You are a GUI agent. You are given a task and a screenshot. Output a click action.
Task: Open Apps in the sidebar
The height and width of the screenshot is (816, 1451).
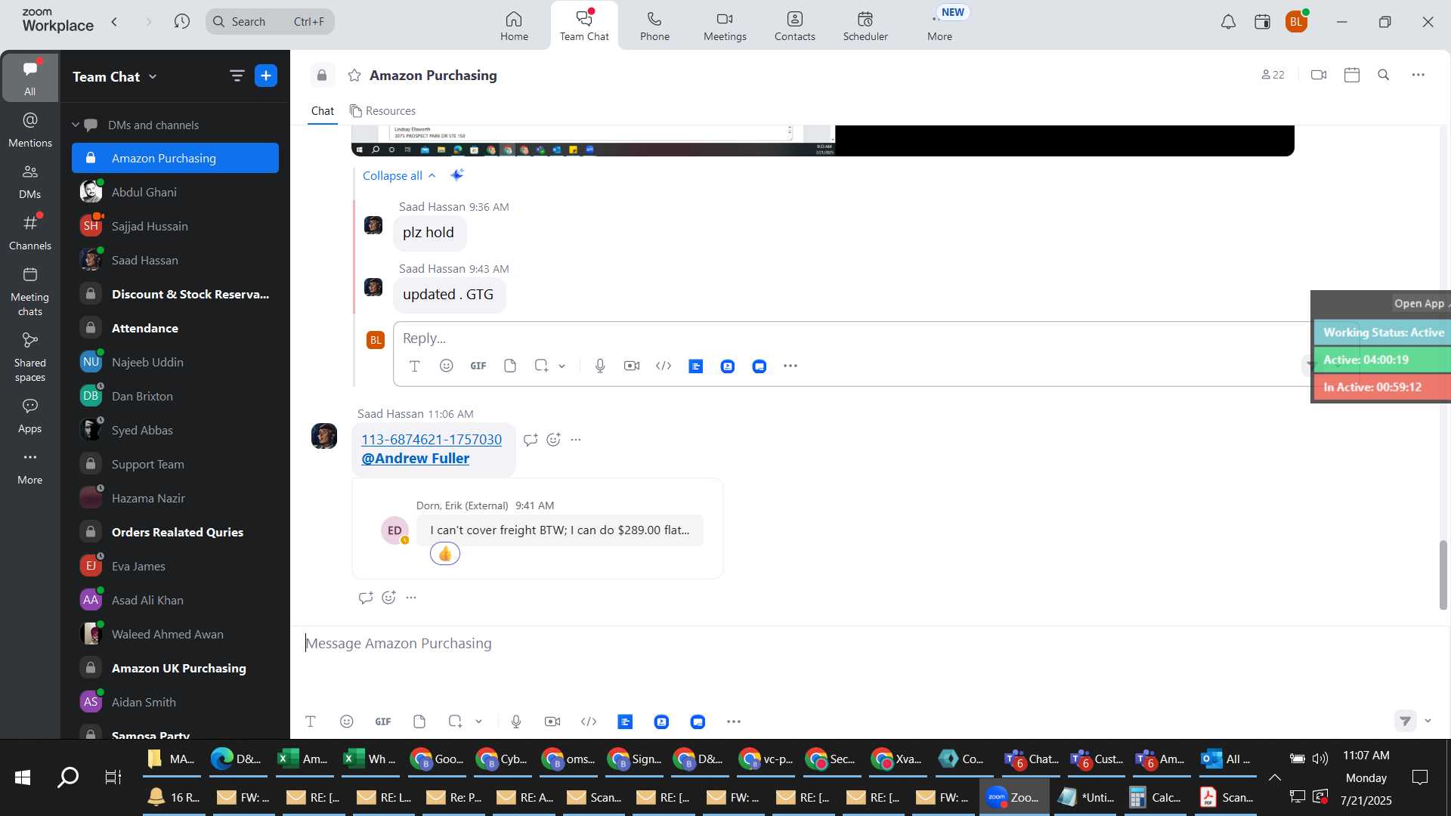[29, 416]
